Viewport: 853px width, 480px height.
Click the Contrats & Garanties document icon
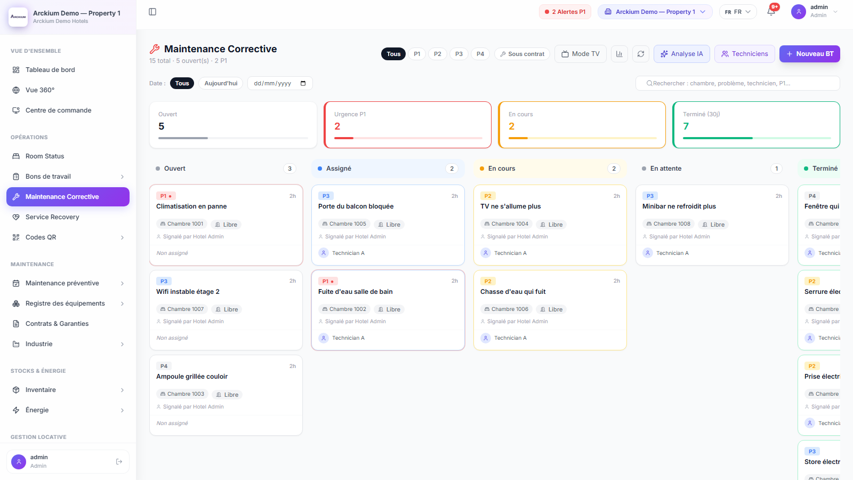click(x=16, y=324)
